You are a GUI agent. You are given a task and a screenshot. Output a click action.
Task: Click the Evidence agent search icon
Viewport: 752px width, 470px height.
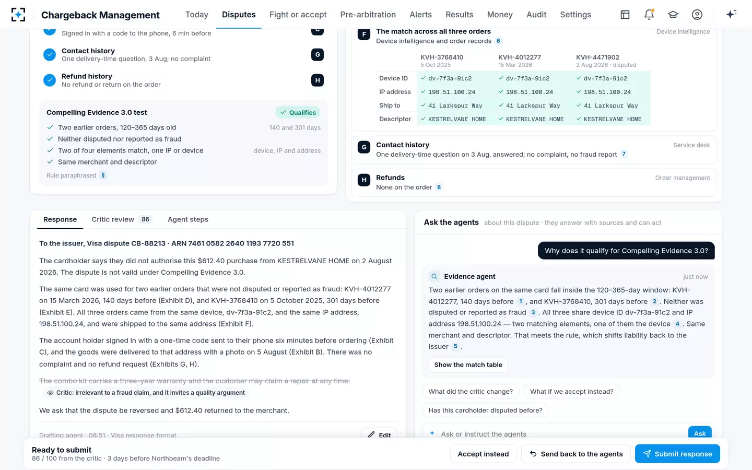434,276
